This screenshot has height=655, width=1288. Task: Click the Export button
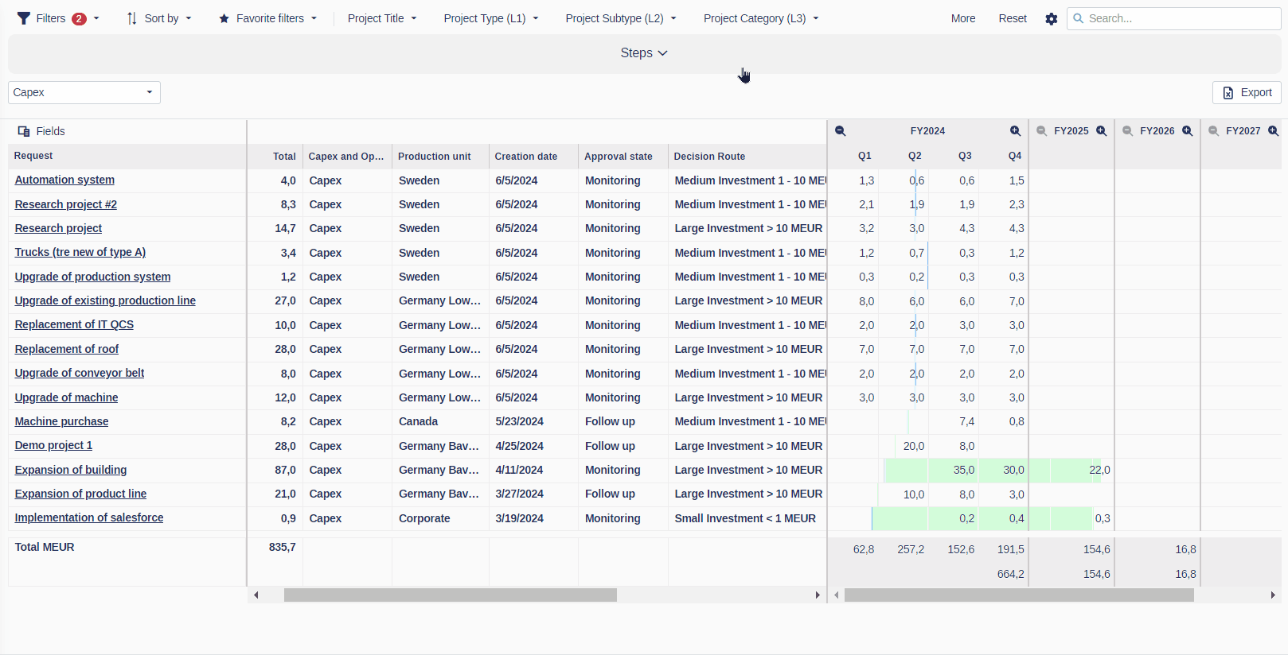pyautogui.click(x=1247, y=92)
